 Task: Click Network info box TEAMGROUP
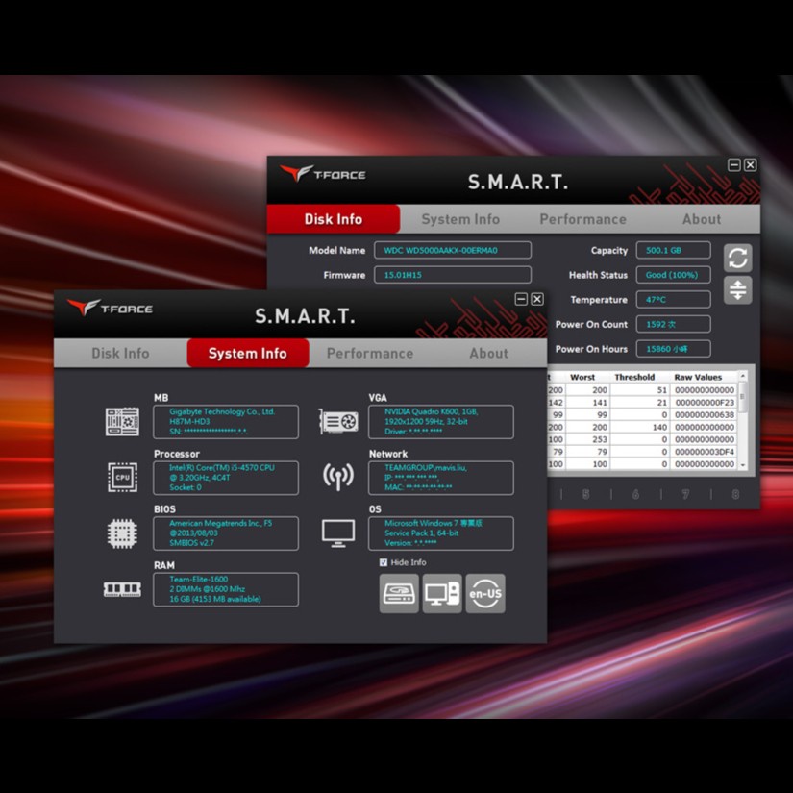(x=441, y=478)
